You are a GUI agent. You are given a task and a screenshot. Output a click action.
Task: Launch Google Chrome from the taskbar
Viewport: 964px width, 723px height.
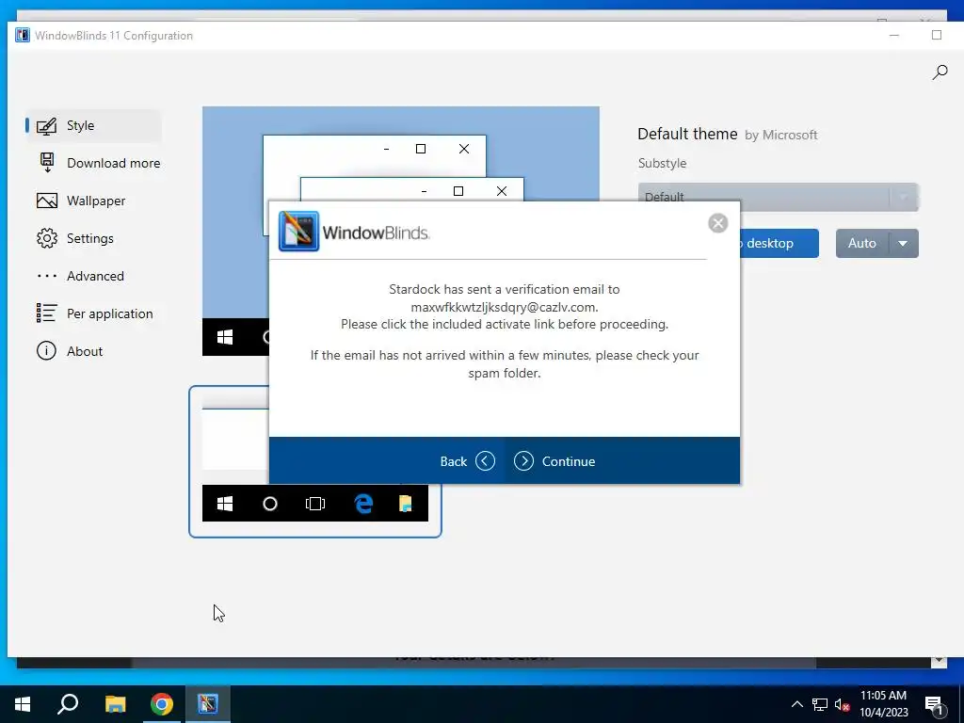pyautogui.click(x=162, y=704)
